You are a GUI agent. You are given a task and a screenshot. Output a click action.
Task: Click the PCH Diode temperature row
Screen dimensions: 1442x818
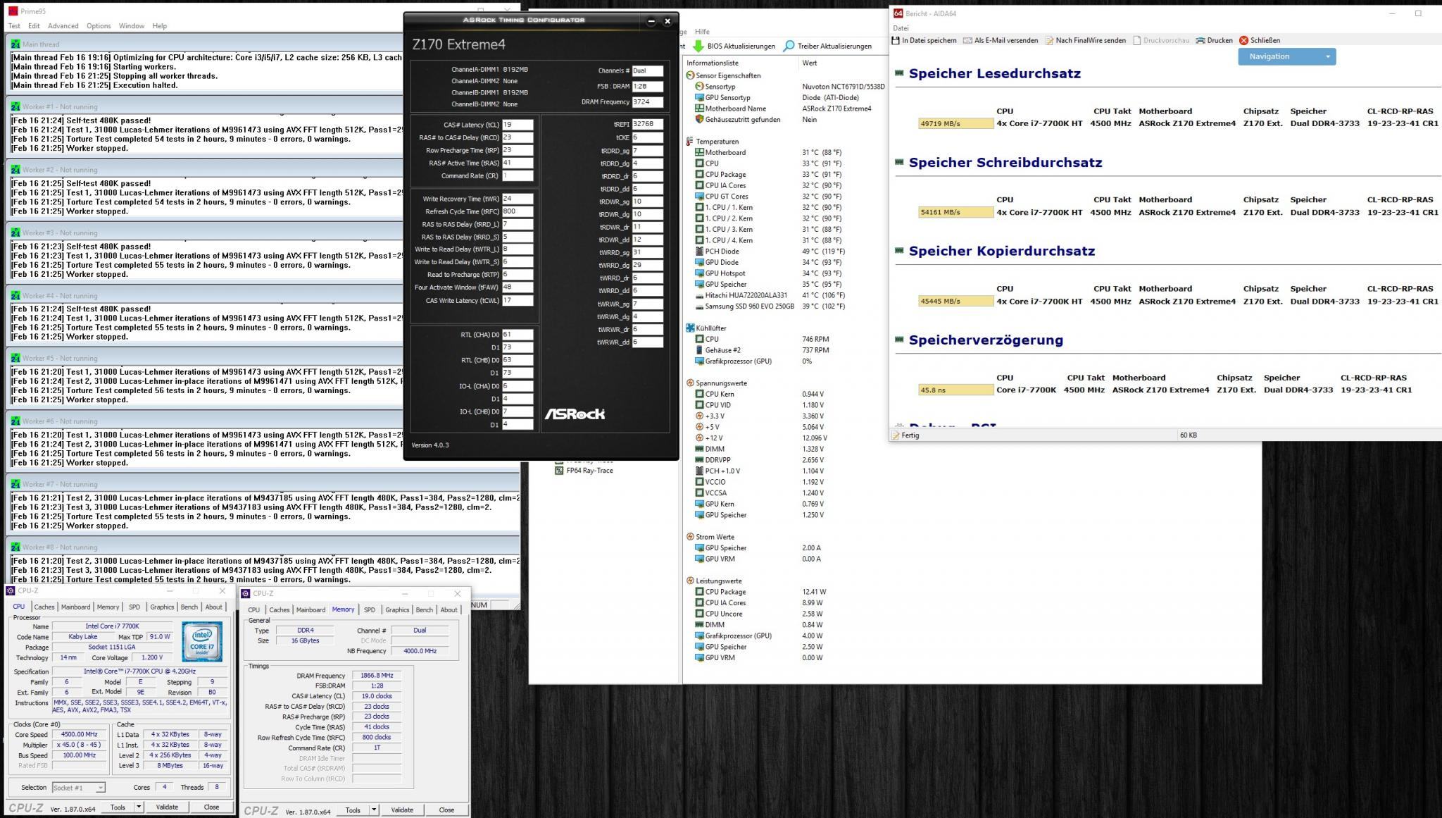[770, 252]
